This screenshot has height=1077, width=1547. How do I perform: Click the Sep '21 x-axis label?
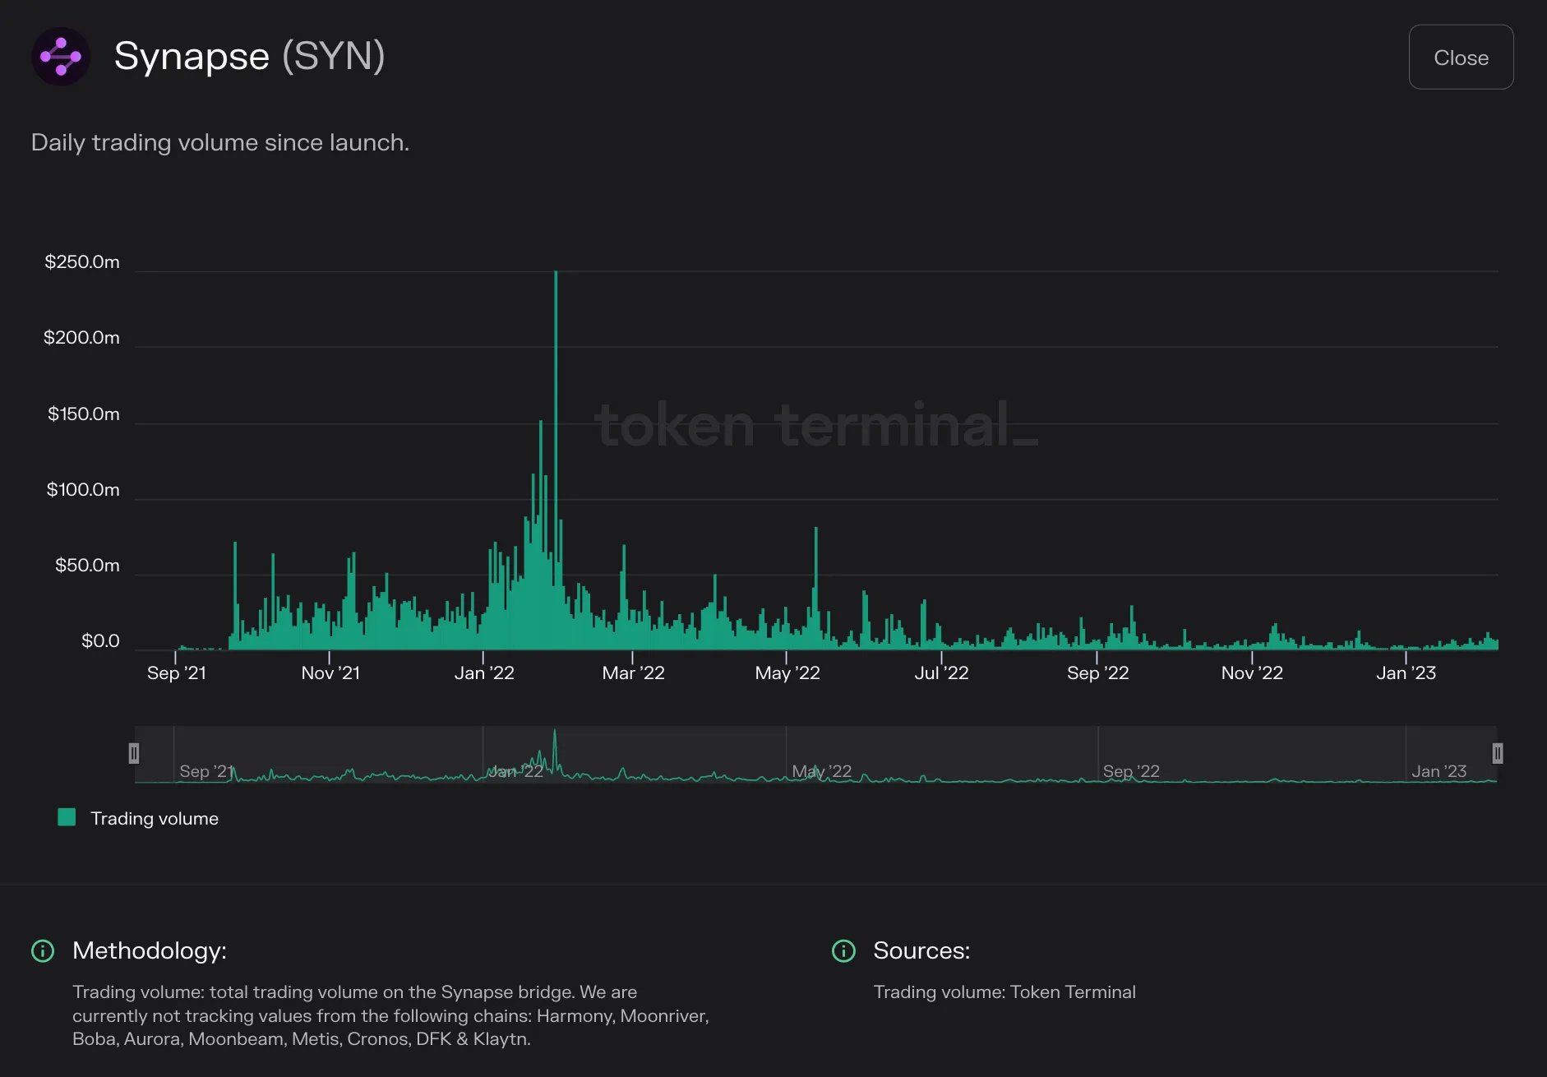176,673
